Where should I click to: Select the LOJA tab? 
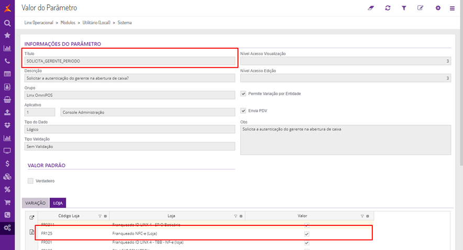(58, 202)
